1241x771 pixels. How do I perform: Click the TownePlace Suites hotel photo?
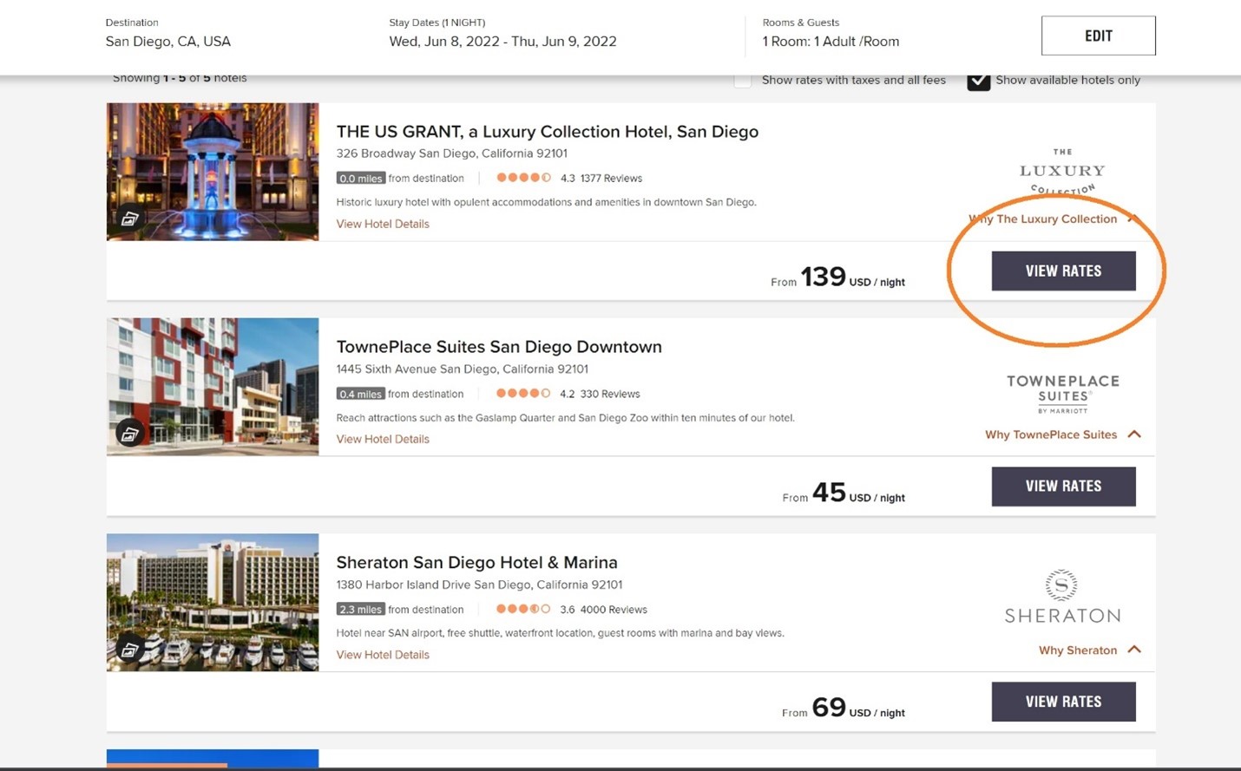pos(213,387)
